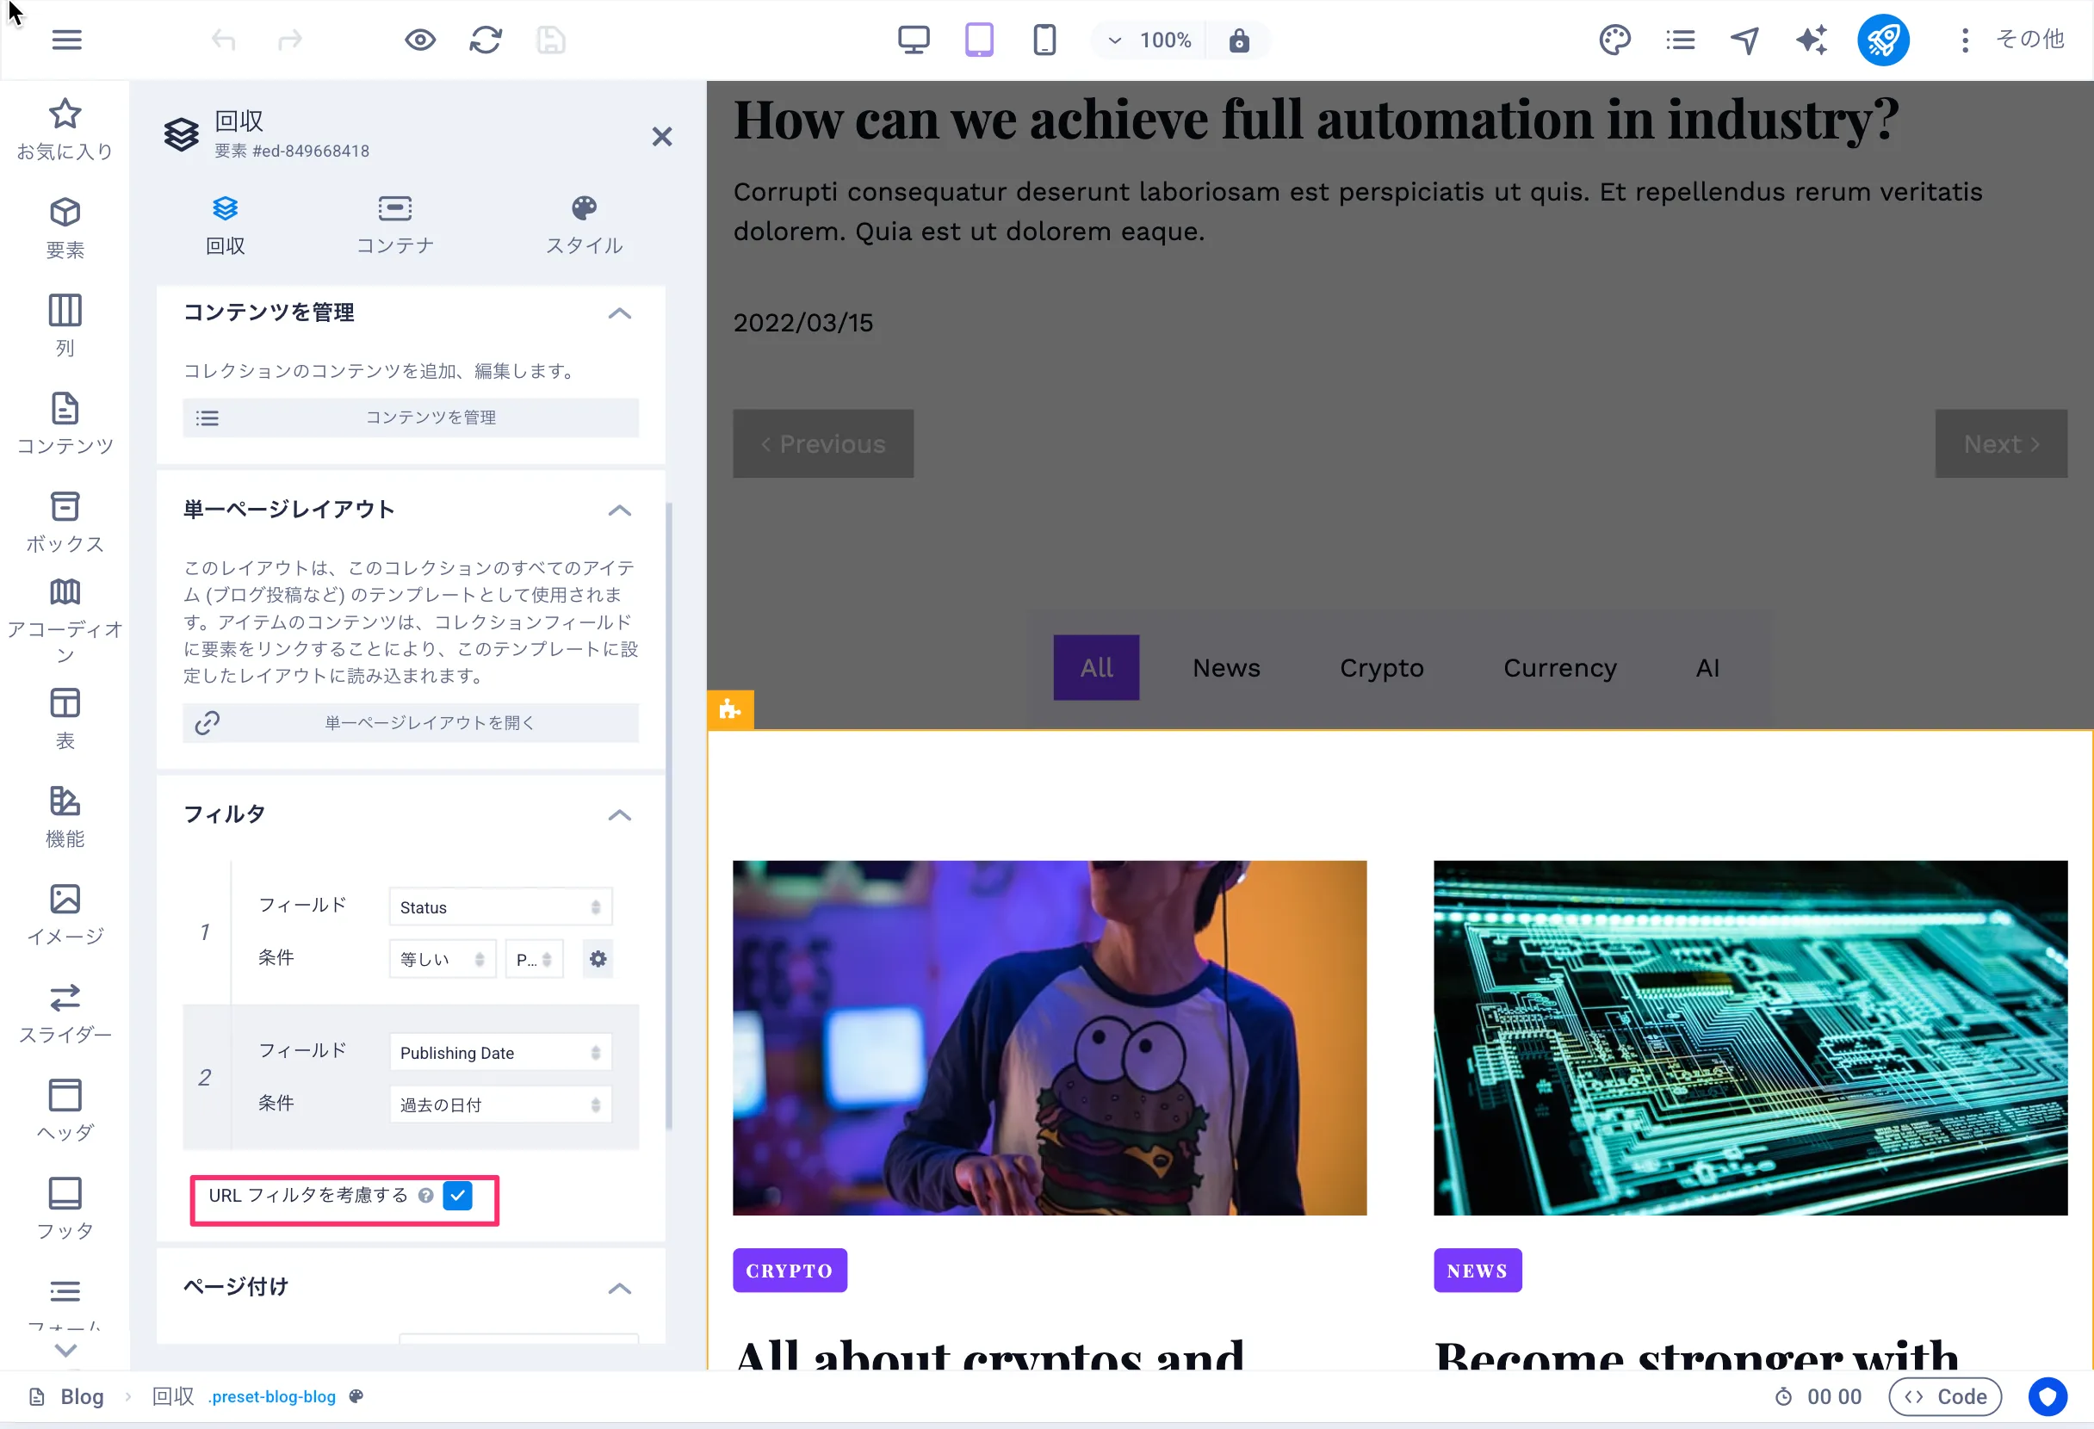Open the 100% zoom dropdown

coord(1149,40)
